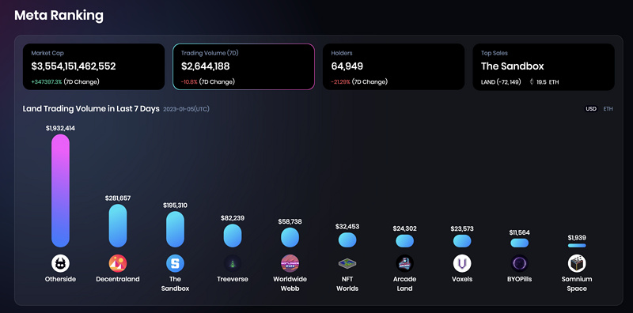
Task: Select the Worldwide Webb icon
Action: [290, 263]
